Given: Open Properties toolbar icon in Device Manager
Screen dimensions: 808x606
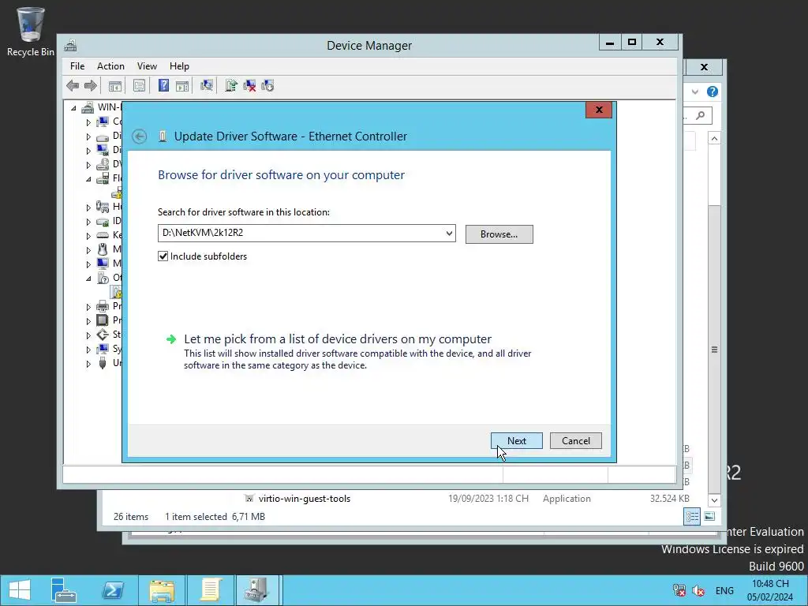Looking at the screenshot, I should (x=139, y=85).
